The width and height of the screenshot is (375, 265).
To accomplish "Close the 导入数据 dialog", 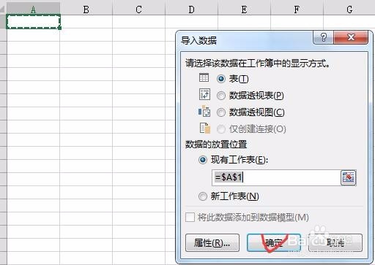I will click(351, 37).
